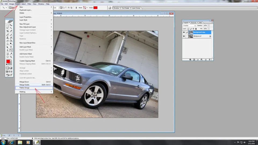Click the new adjustment layer icon
The image size is (258, 145).
[201, 60]
